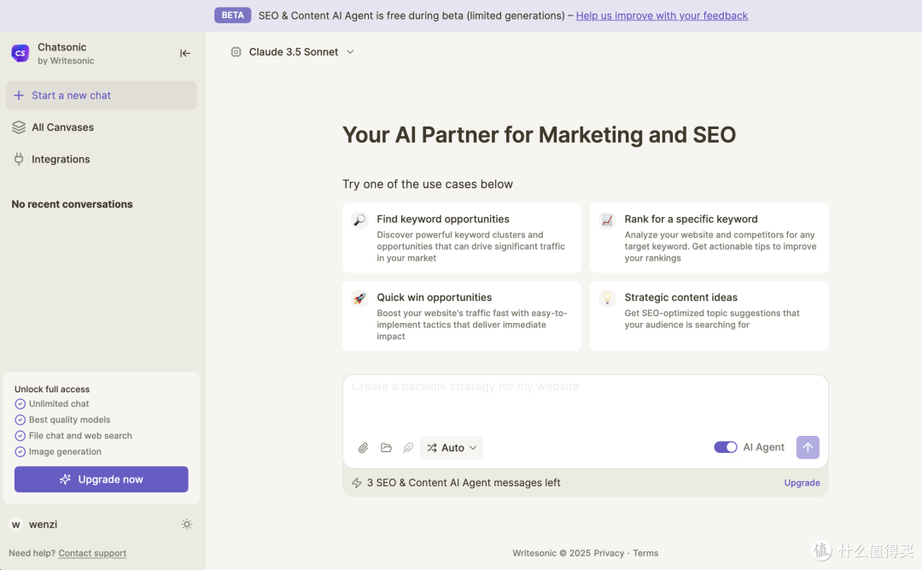Click the check icon beside Unlimited chat

coord(20,404)
